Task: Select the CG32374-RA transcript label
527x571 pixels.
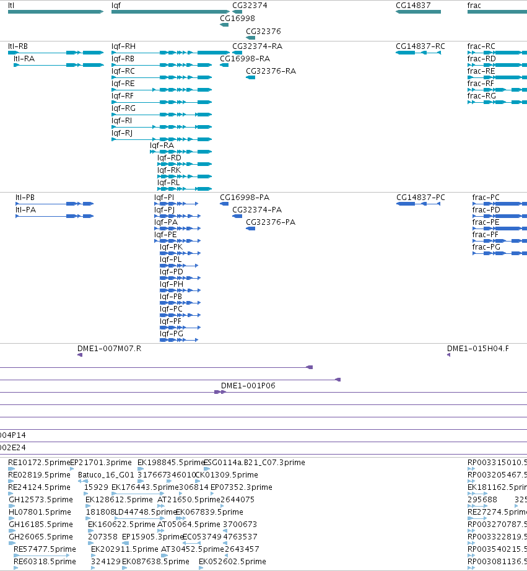Action: click(x=257, y=46)
